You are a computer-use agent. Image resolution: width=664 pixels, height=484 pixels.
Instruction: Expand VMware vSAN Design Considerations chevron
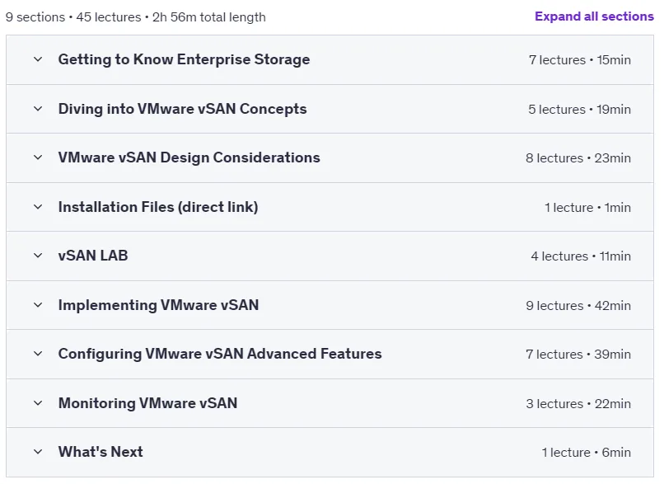[38, 157]
